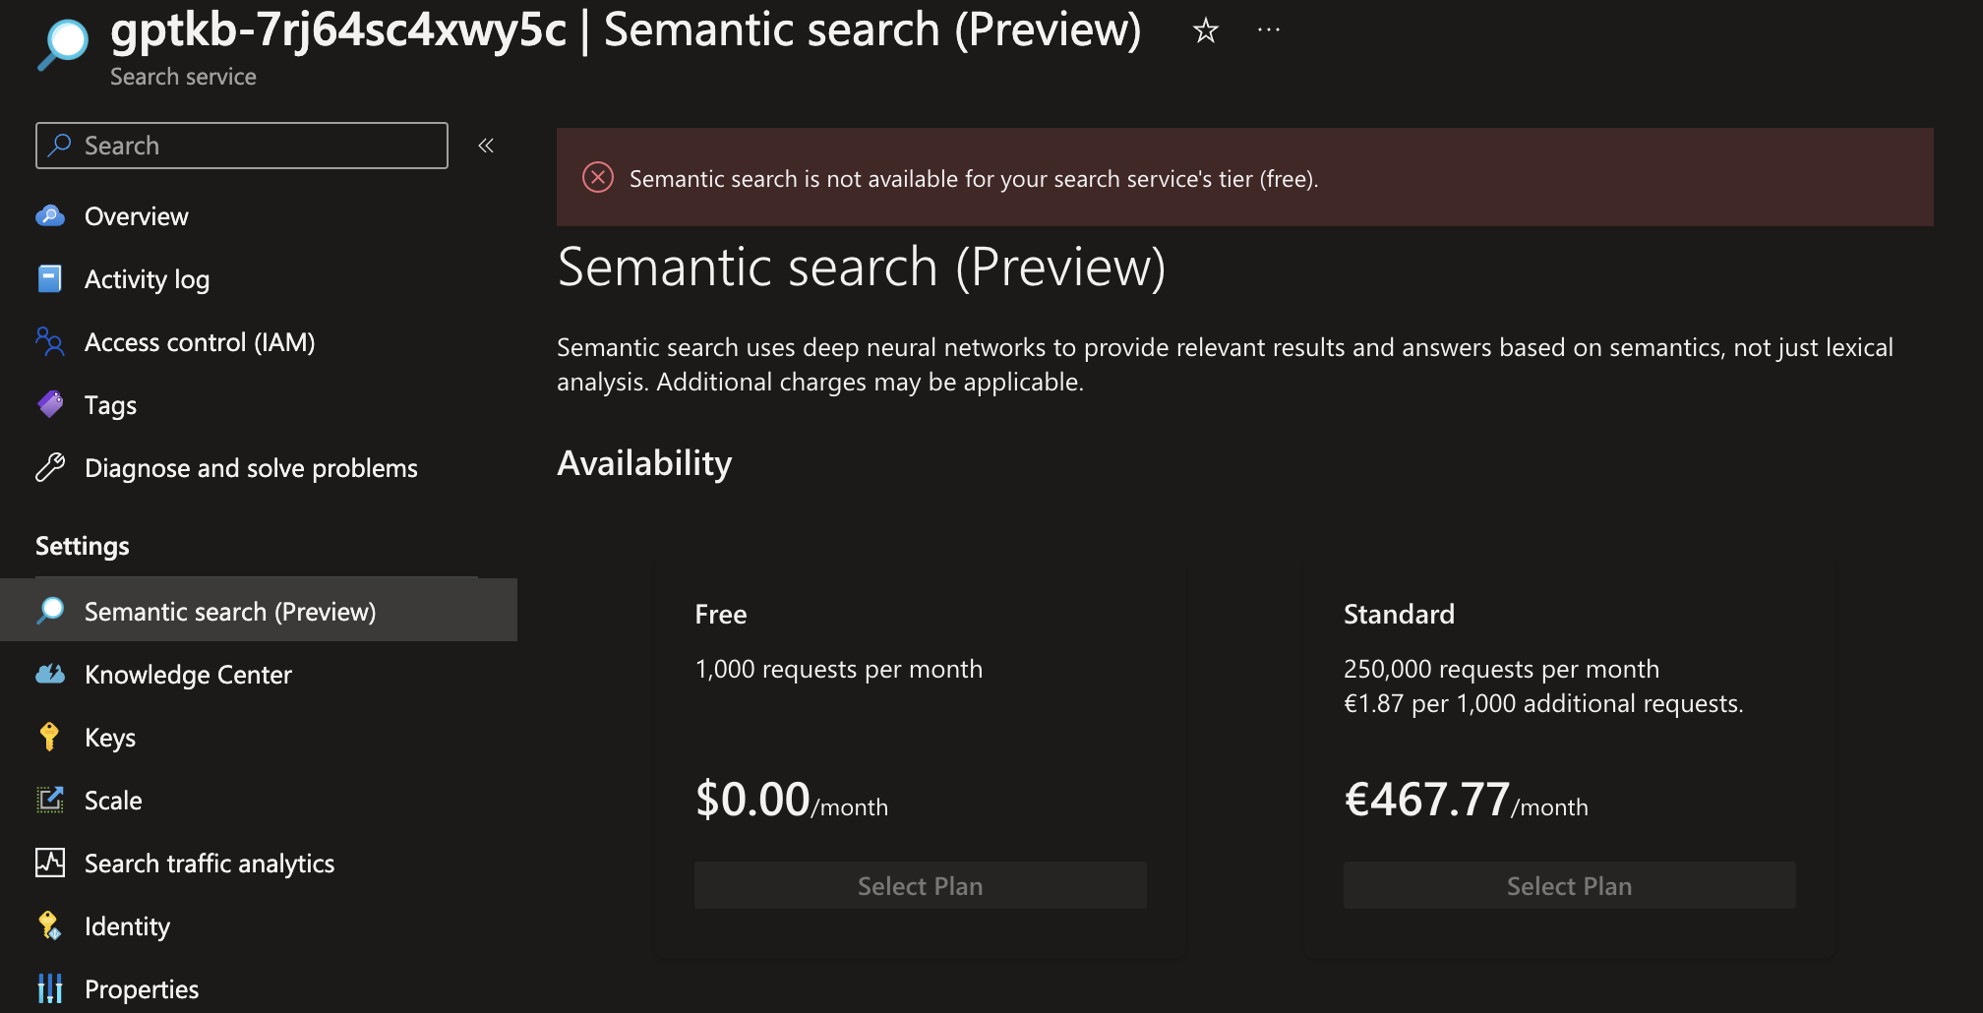Screen dimensions: 1983x1013
Task: Favorite this page with the star icon
Action: click(x=1205, y=31)
